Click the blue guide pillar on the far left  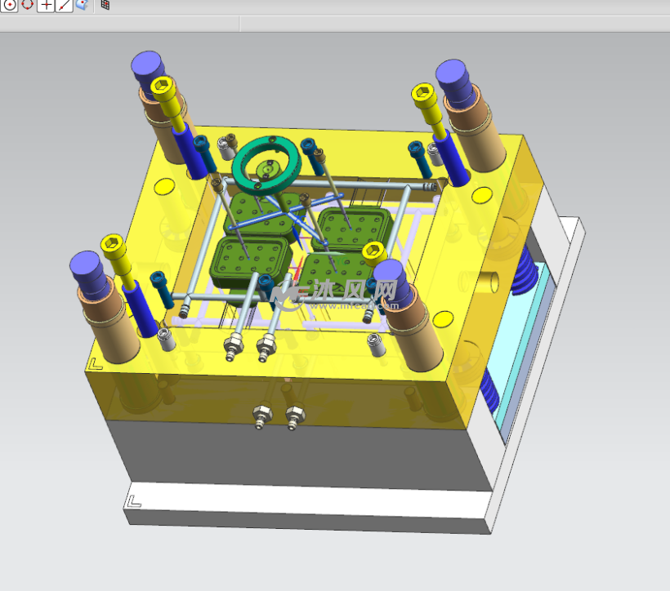86,266
